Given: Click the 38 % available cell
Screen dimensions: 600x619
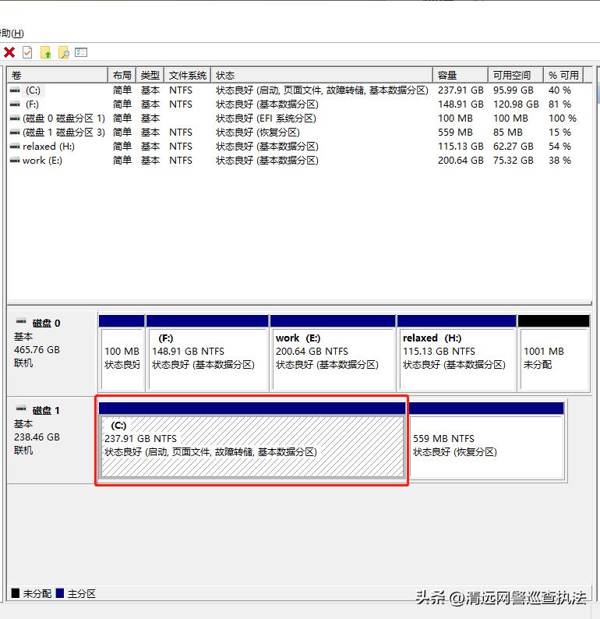Looking at the screenshot, I should click(559, 161).
